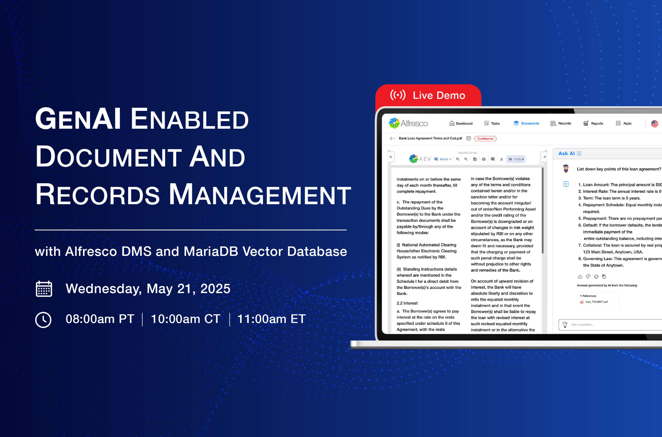Click the second magnifier zoom icon
The height and width of the screenshot is (437, 662).
466,159
